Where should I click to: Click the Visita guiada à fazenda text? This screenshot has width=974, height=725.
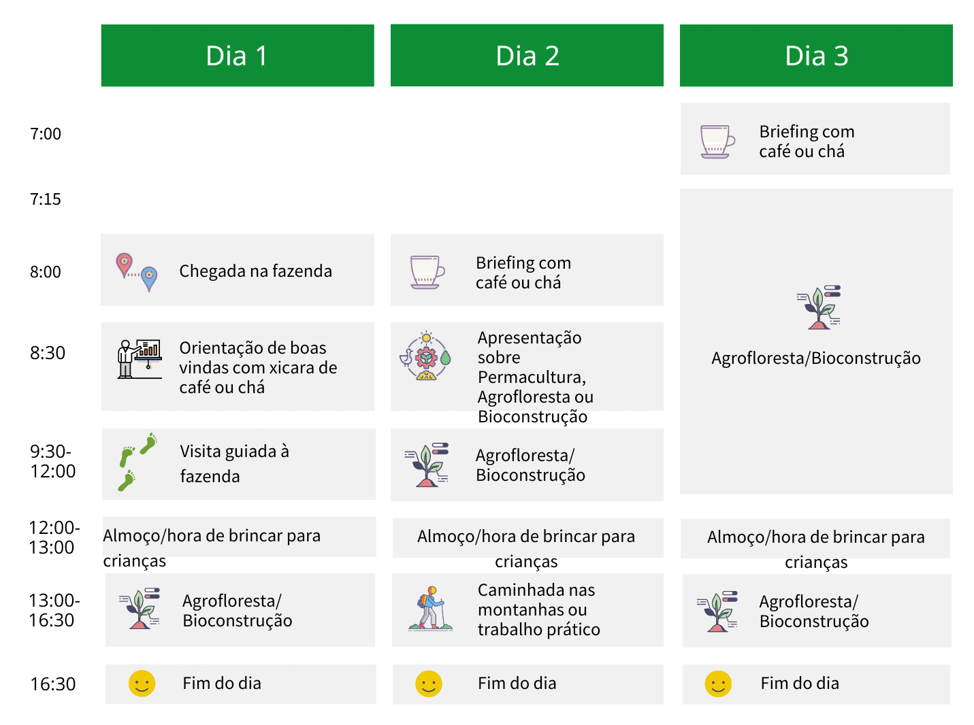pyautogui.click(x=234, y=463)
